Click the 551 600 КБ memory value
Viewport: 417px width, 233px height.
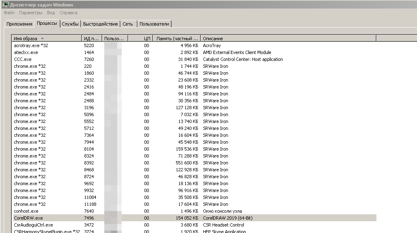click(187, 163)
